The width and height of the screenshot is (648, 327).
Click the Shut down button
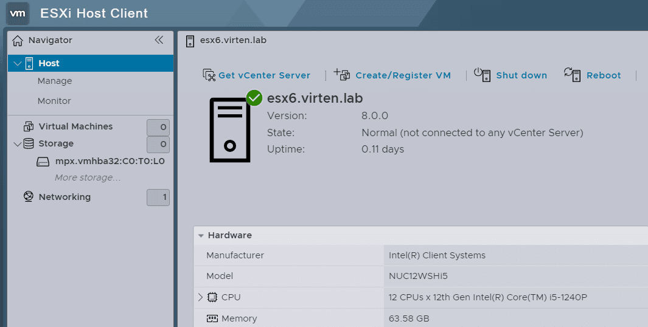[521, 75]
